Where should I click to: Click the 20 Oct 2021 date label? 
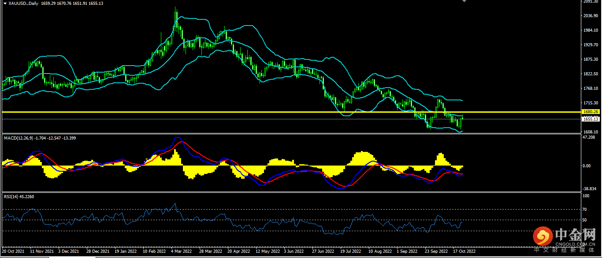pyautogui.click(x=13, y=251)
